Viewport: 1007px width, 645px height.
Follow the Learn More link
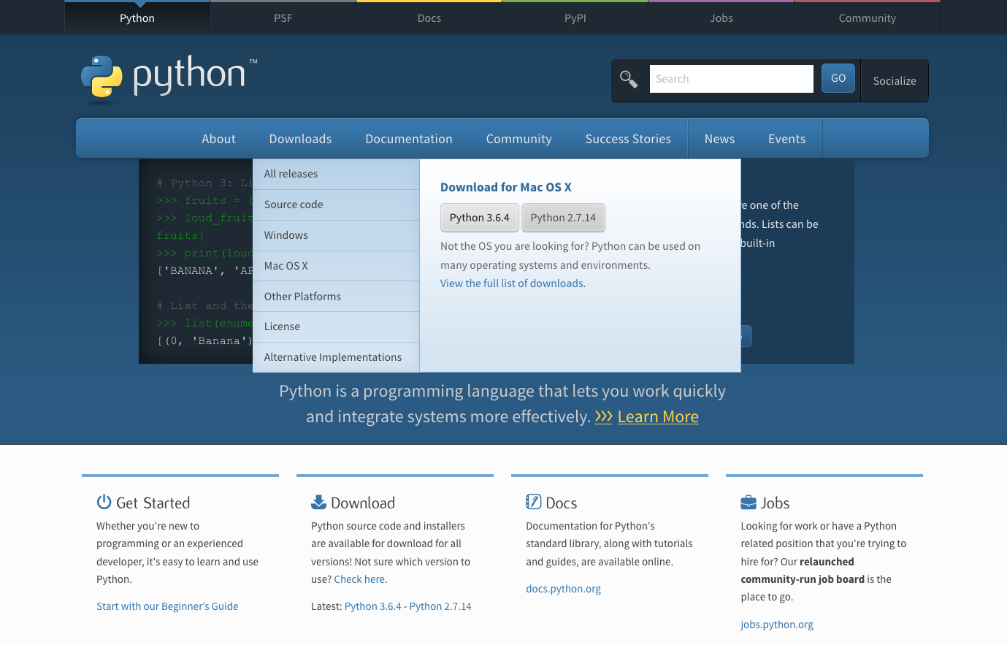658,416
